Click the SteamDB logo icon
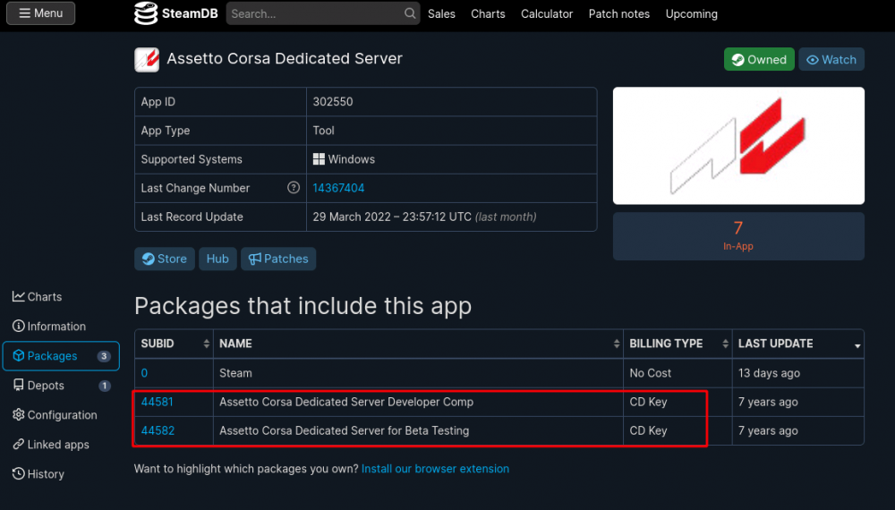This screenshot has width=895, height=510. (146, 13)
